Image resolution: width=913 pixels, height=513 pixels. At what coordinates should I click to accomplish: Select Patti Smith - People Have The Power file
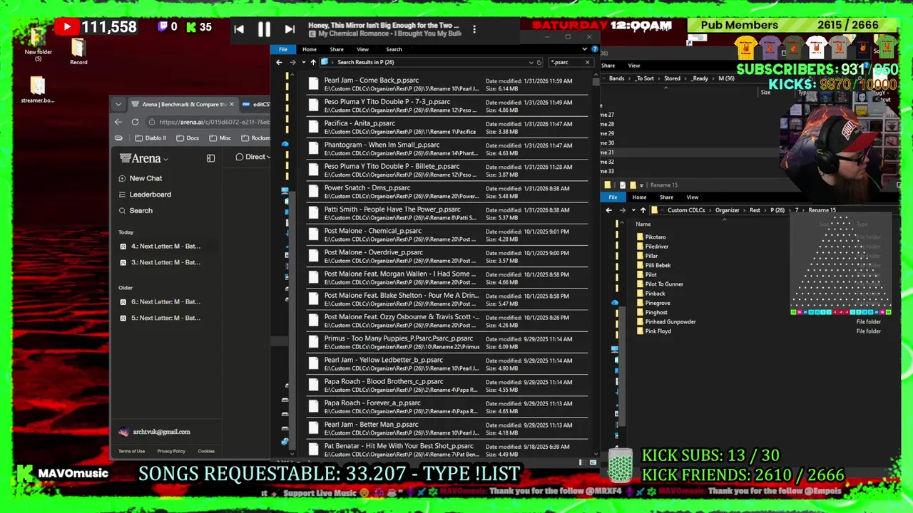pos(448,213)
